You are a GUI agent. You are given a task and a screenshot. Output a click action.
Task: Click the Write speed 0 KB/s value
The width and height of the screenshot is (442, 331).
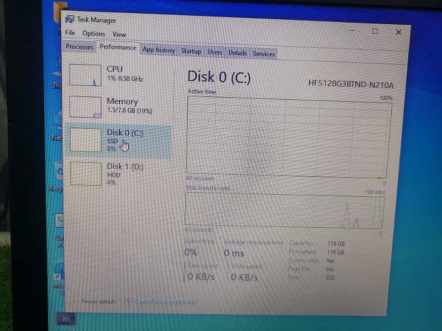[x=244, y=277]
